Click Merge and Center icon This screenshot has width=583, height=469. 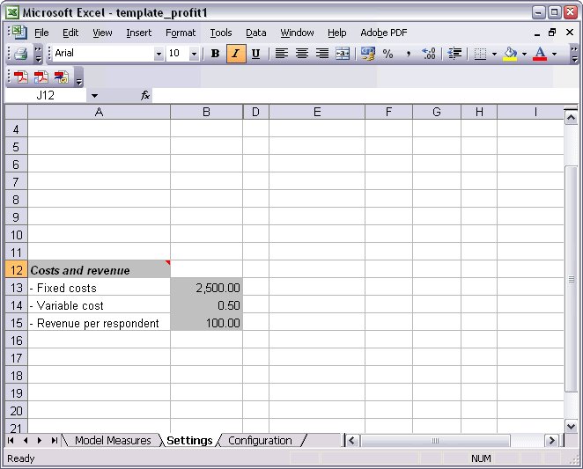point(343,54)
